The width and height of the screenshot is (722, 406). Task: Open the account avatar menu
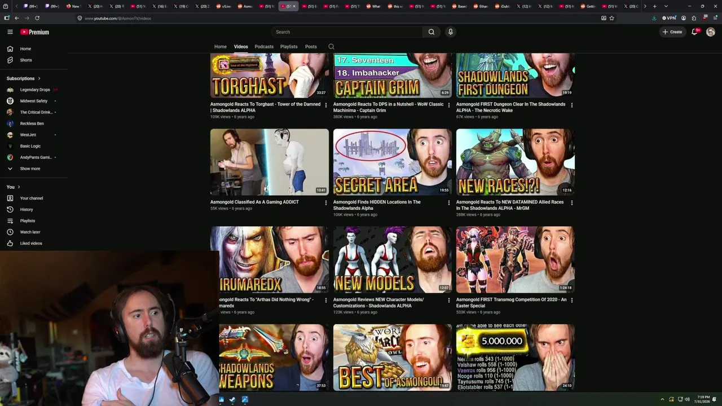click(x=710, y=32)
